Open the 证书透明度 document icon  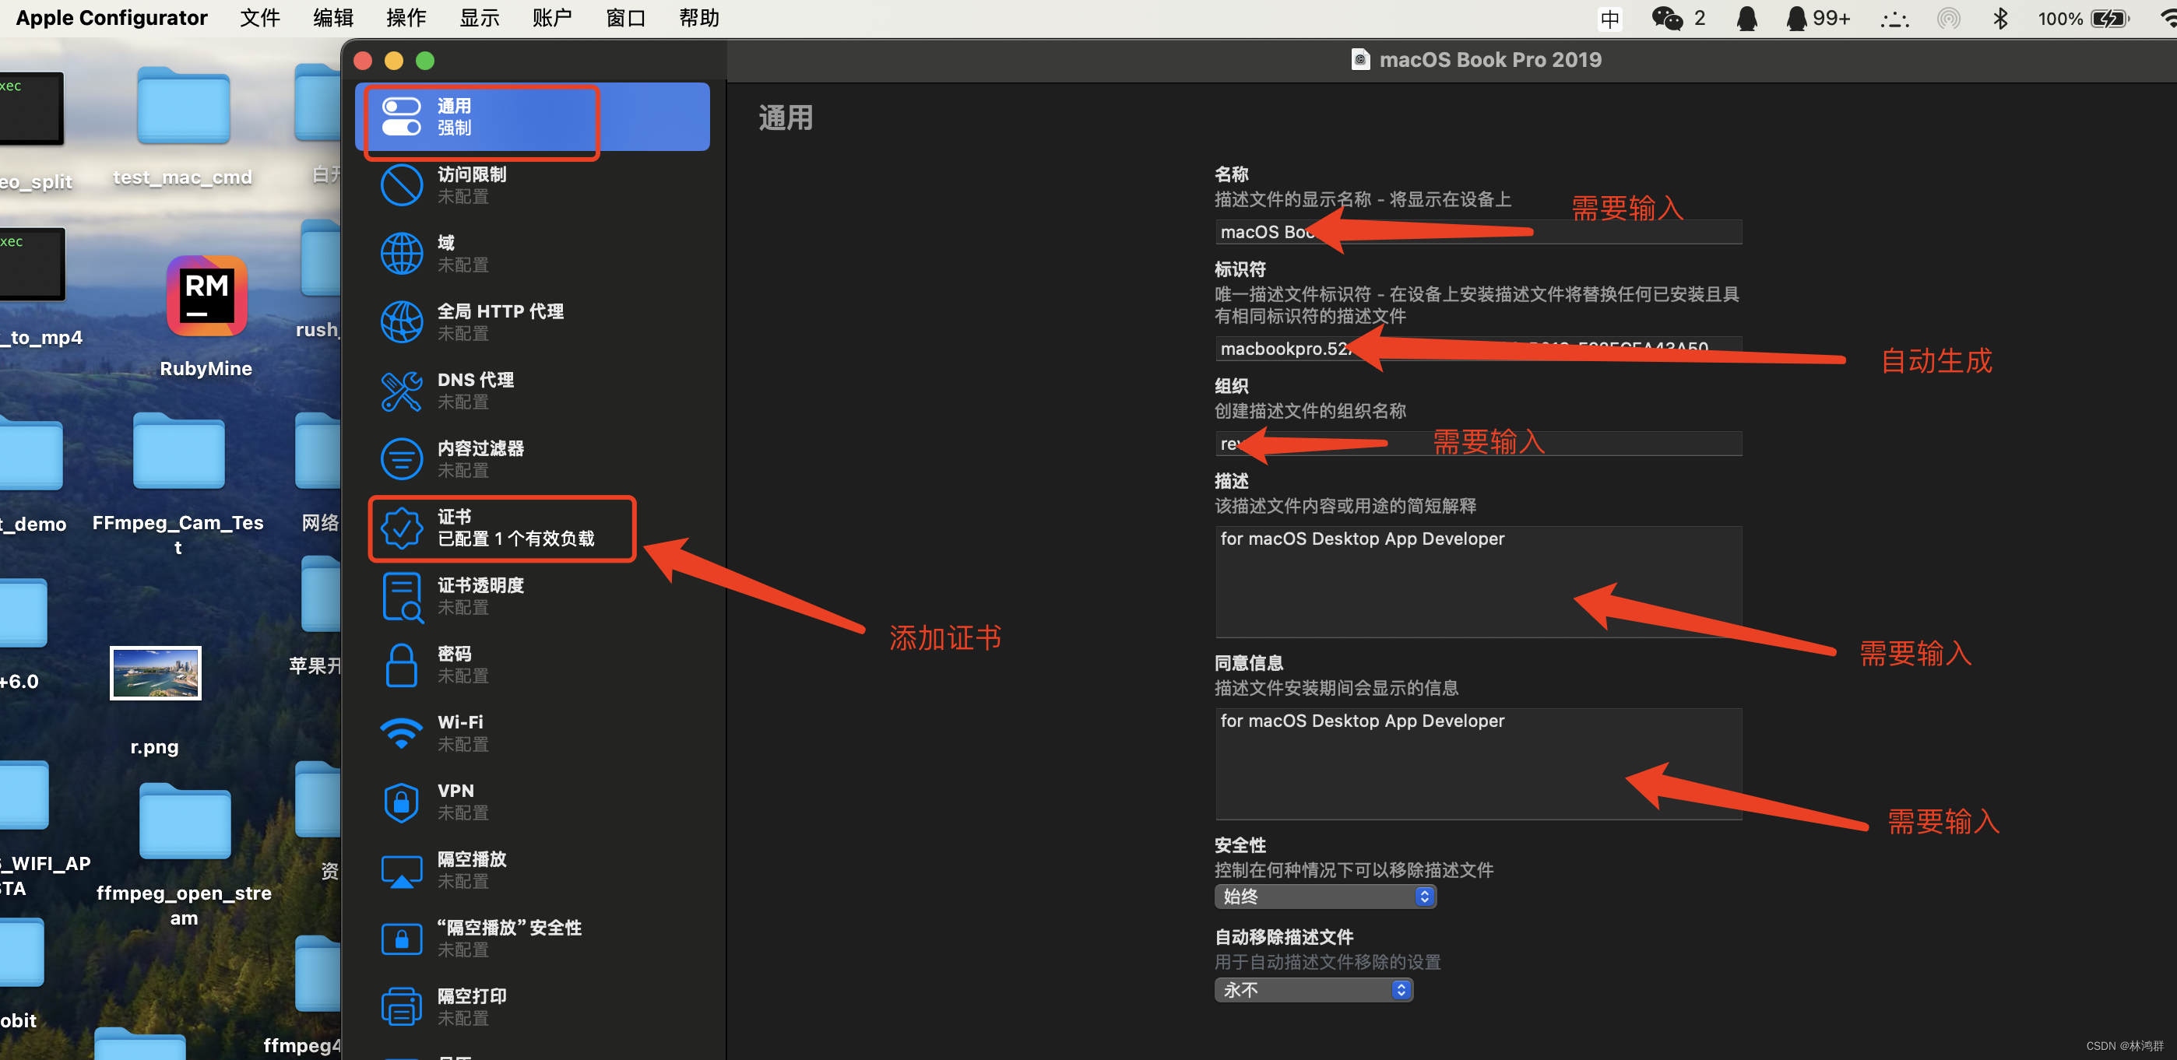(402, 596)
